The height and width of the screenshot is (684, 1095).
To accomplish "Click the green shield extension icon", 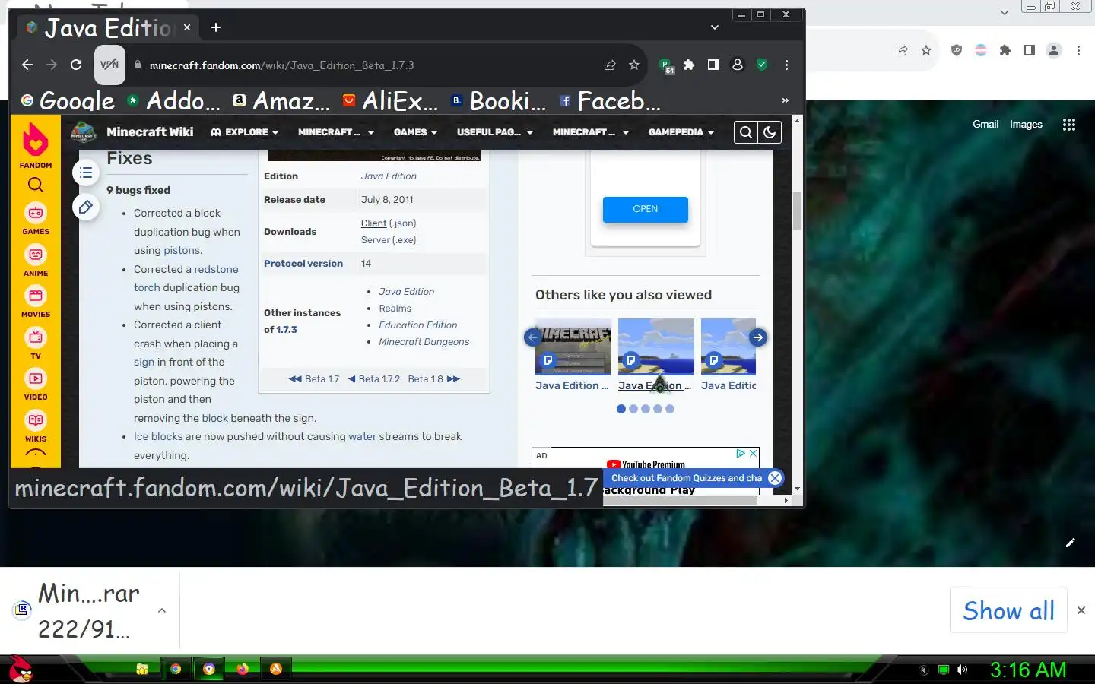I will pyautogui.click(x=762, y=65).
